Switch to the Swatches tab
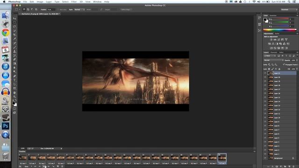This screenshot has width=299, height=168. pyautogui.click(x=273, y=15)
